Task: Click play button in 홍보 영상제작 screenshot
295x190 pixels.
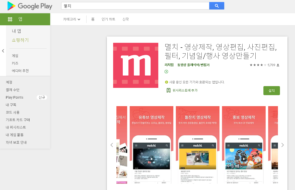Action: (x=244, y=159)
